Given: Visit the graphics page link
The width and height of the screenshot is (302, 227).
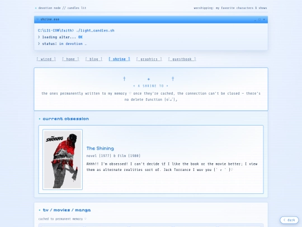Looking at the screenshot, I should coord(149,59).
